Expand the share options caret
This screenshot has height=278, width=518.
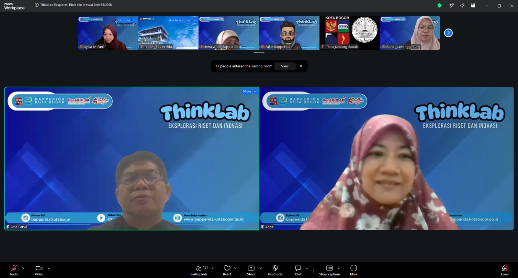[x=261, y=268]
